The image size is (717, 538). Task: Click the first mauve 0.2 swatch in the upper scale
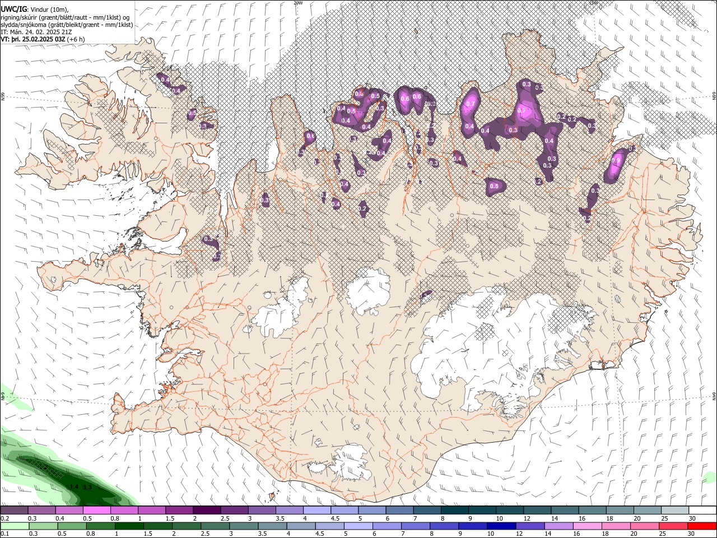click(14, 510)
